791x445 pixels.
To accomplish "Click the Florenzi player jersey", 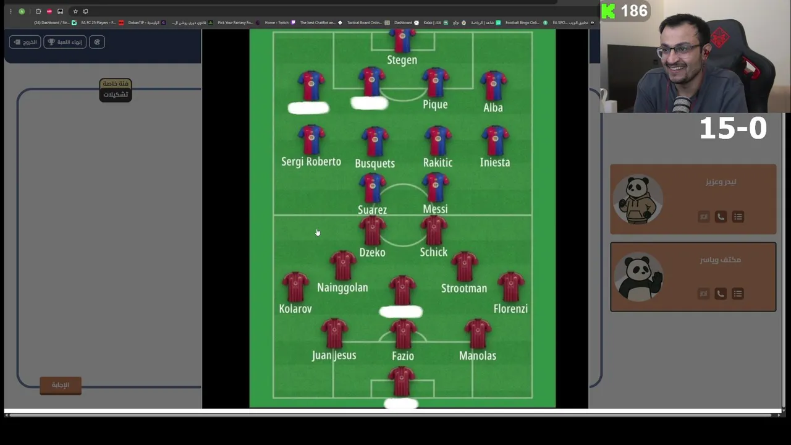I will 510,287.
